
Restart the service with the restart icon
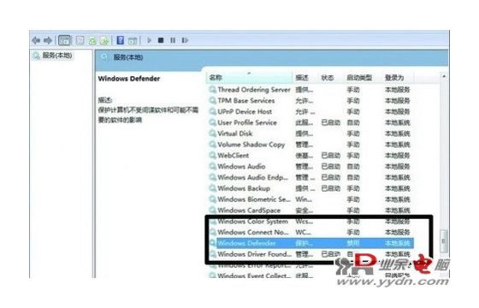tap(185, 40)
